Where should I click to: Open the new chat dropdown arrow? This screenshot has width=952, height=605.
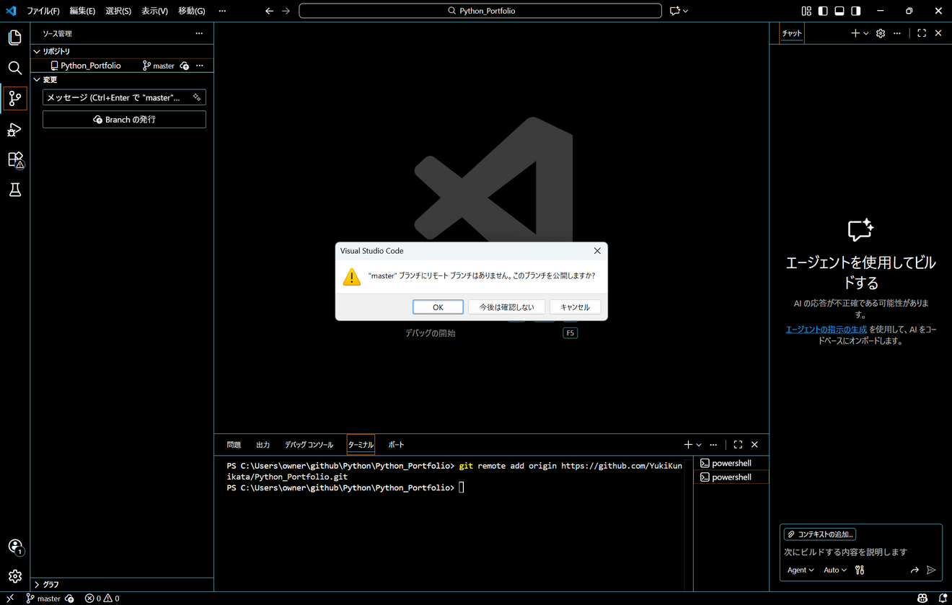866,33
